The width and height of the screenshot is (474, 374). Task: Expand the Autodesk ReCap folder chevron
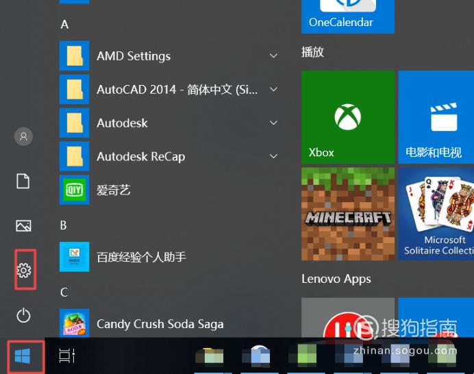point(273,156)
